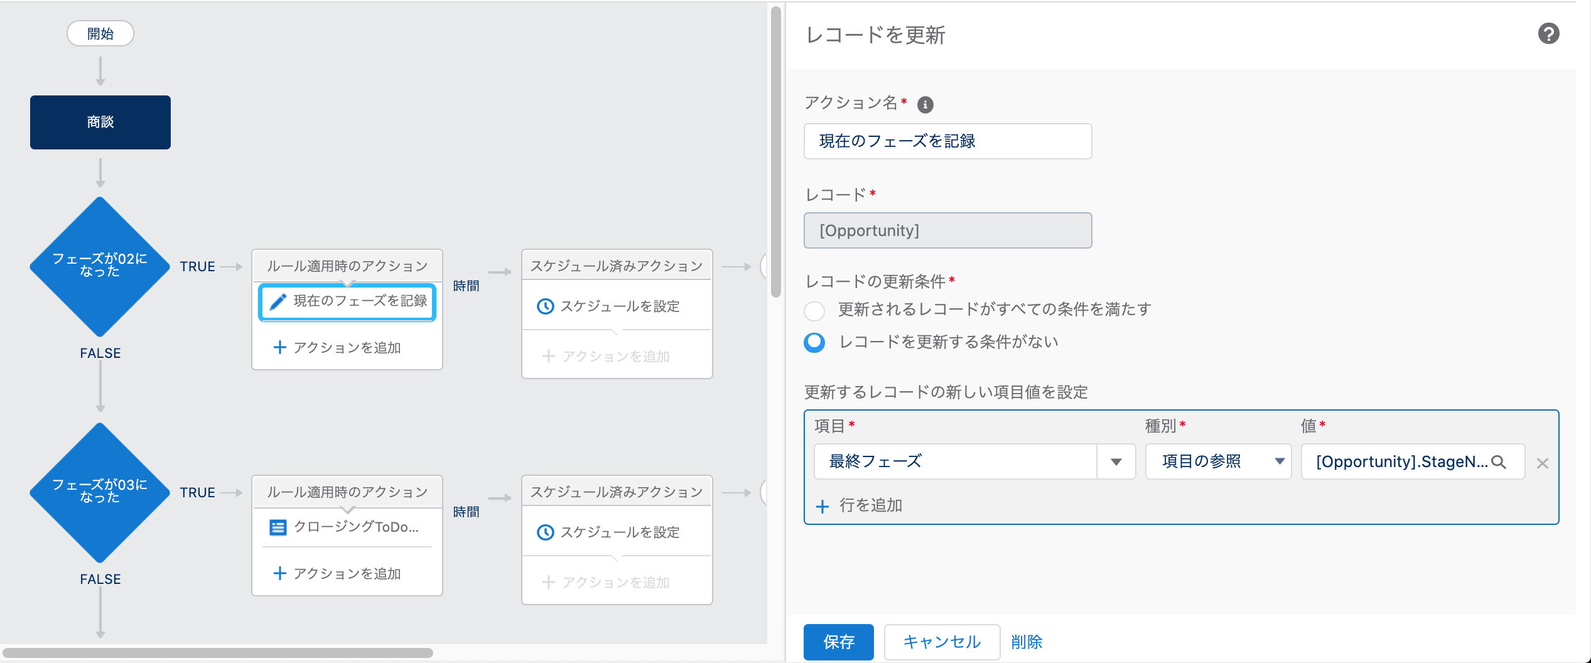Click the pencil icon on 現在のフェーズを記録 action
Image resolution: width=1591 pixels, height=663 pixels.
(x=278, y=302)
